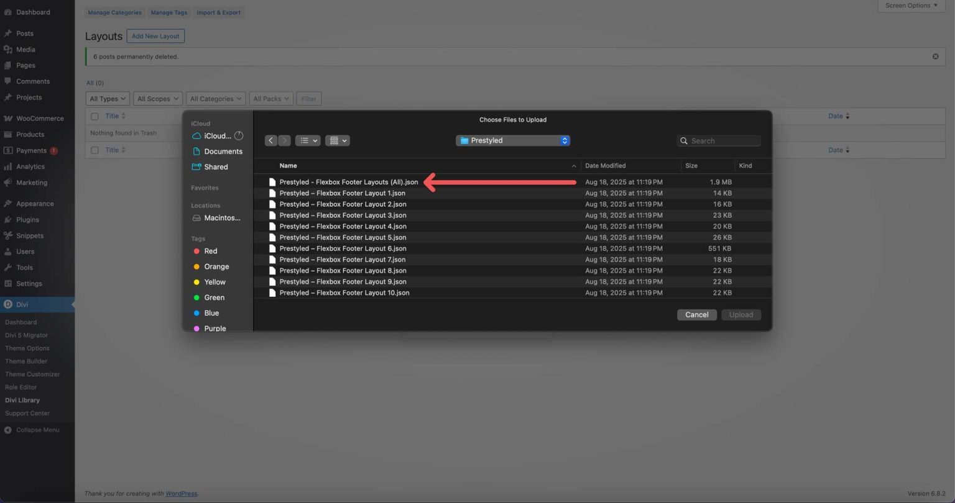The height and width of the screenshot is (503, 955).
Task: Open the icon grouping view button
Action: coord(337,141)
